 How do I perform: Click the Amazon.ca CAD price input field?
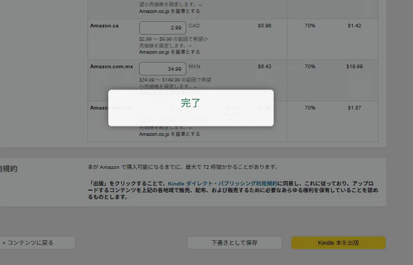[163, 28]
